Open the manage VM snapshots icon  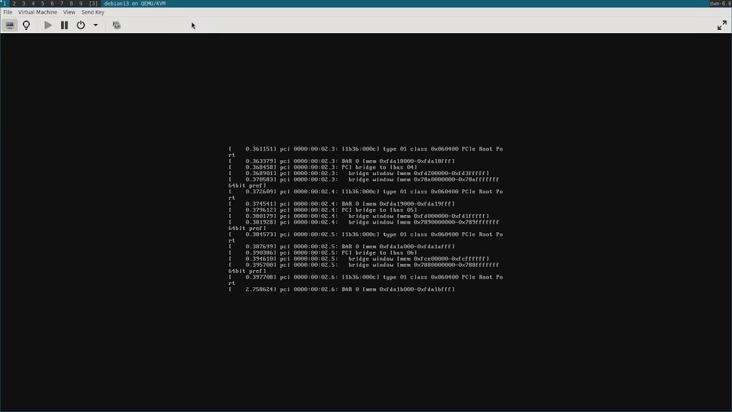click(x=117, y=25)
